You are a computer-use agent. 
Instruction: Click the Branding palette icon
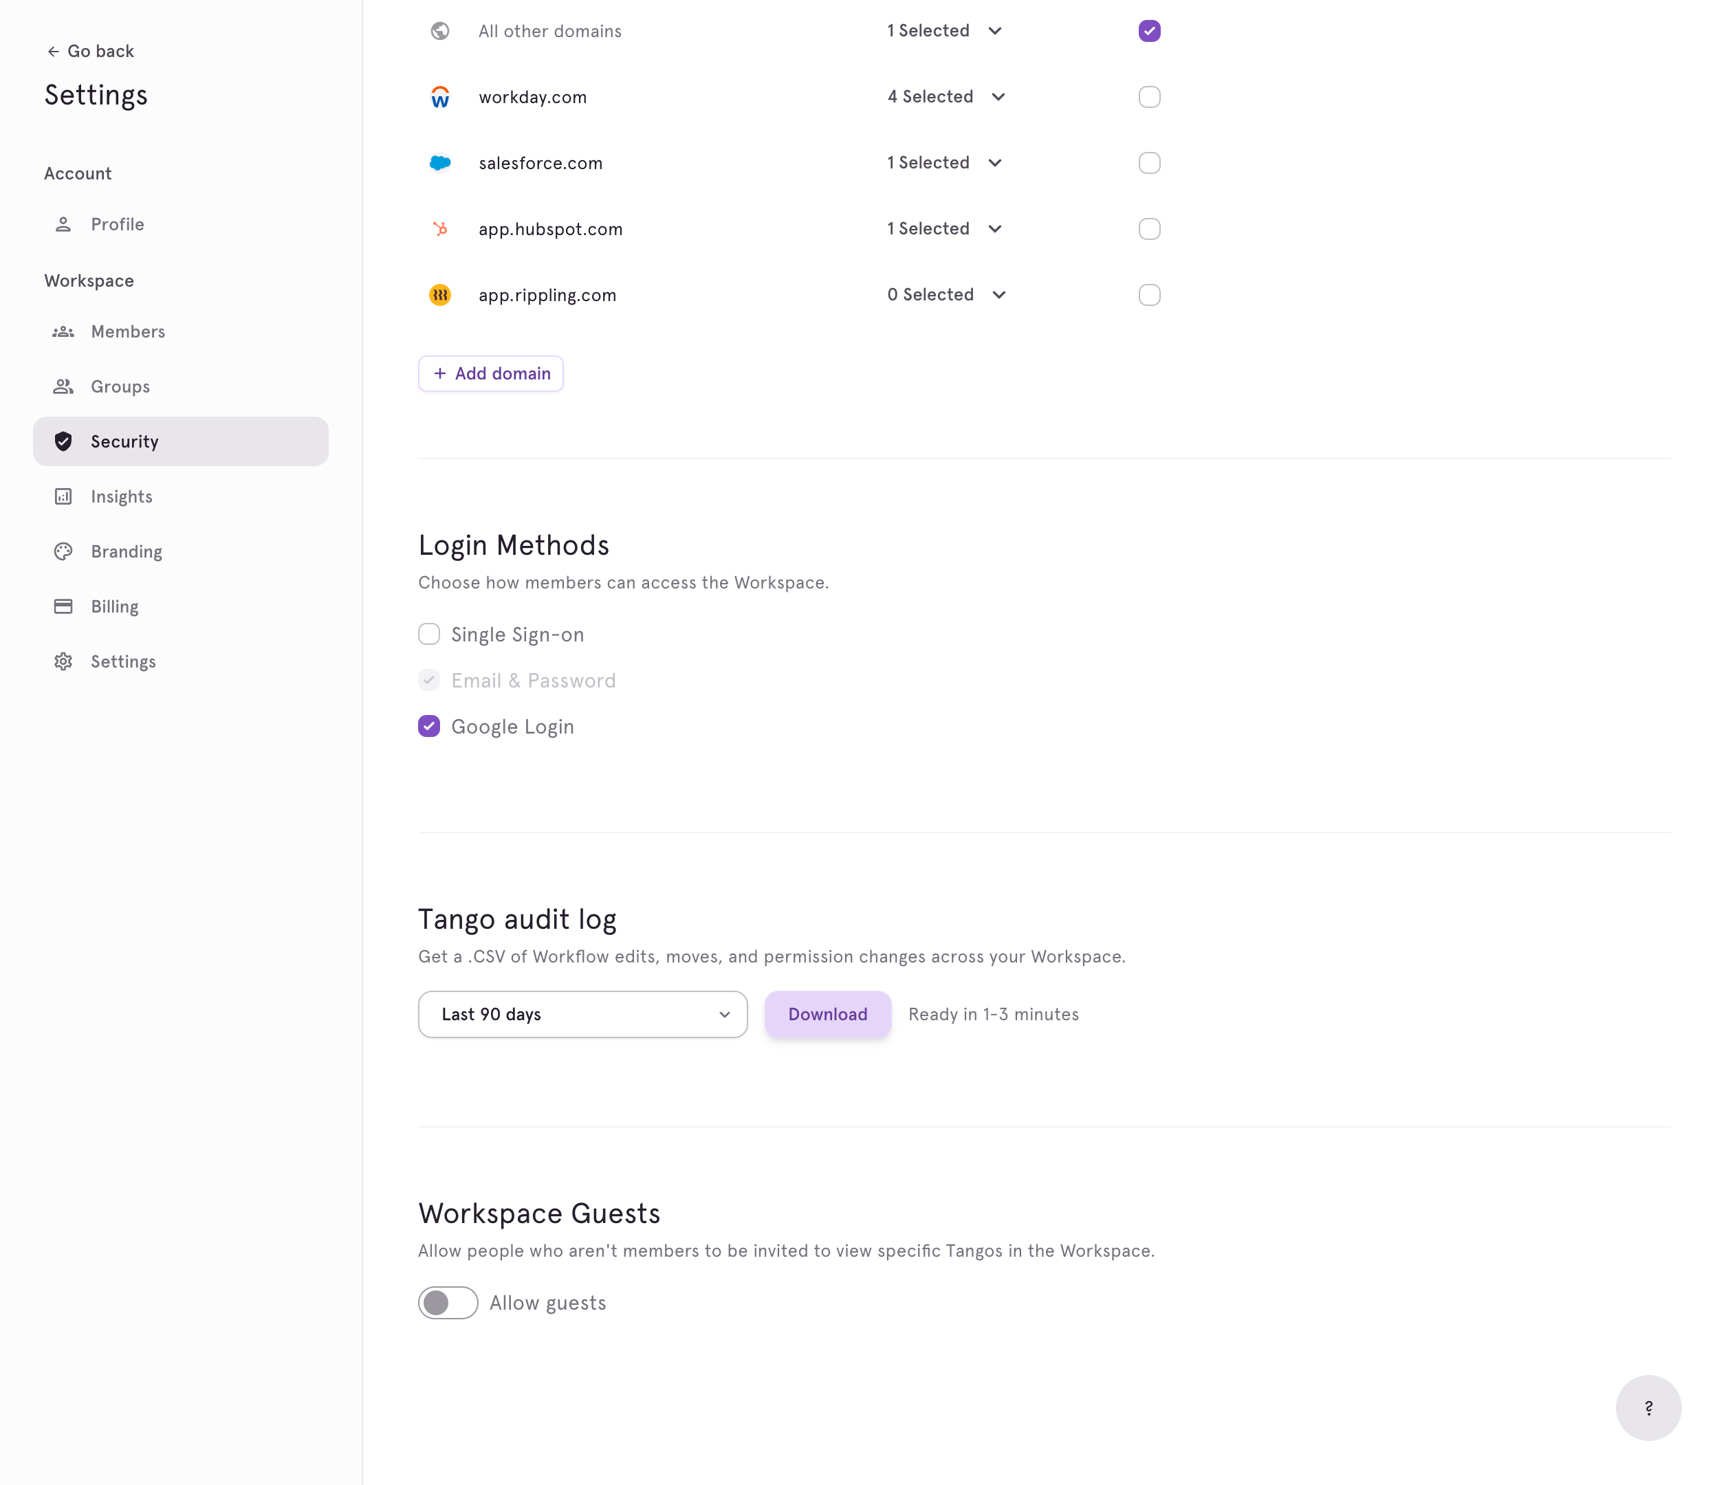click(x=63, y=551)
